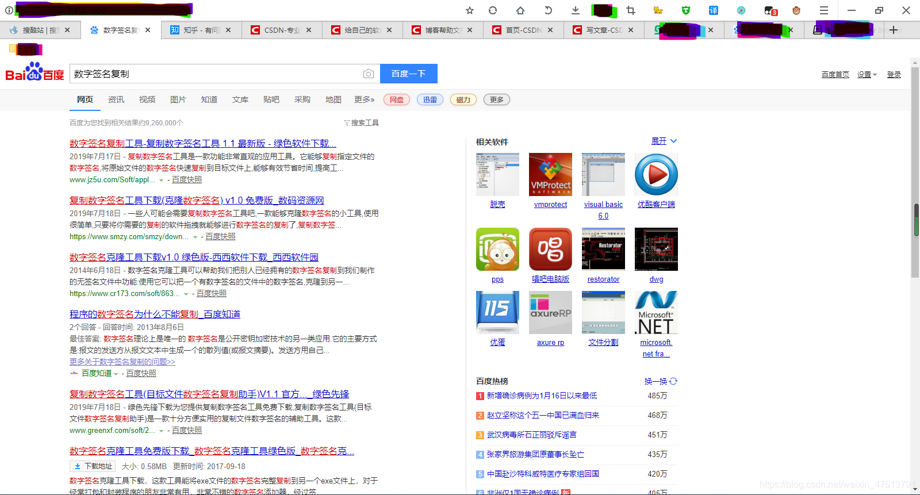Open hot topic 武汉病毒所石正丽驳斥谣言
The width and height of the screenshot is (920, 495).
click(x=532, y=435)
